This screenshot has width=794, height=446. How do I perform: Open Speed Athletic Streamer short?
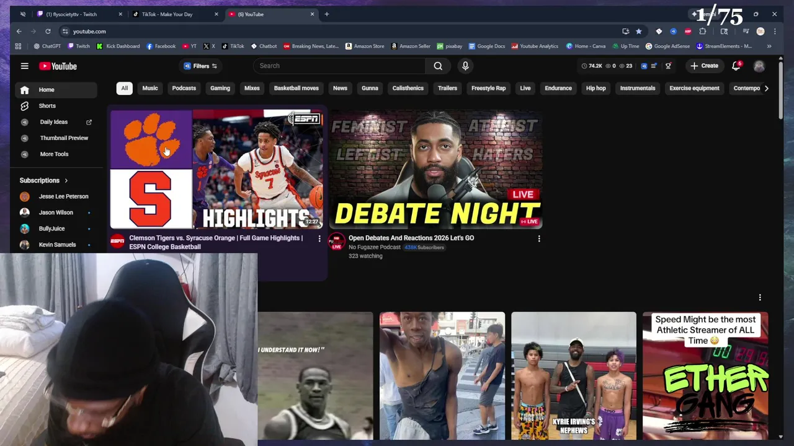pos(705,376)
